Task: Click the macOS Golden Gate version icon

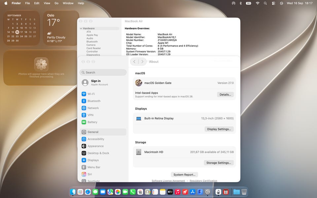Action: (139, 83)
